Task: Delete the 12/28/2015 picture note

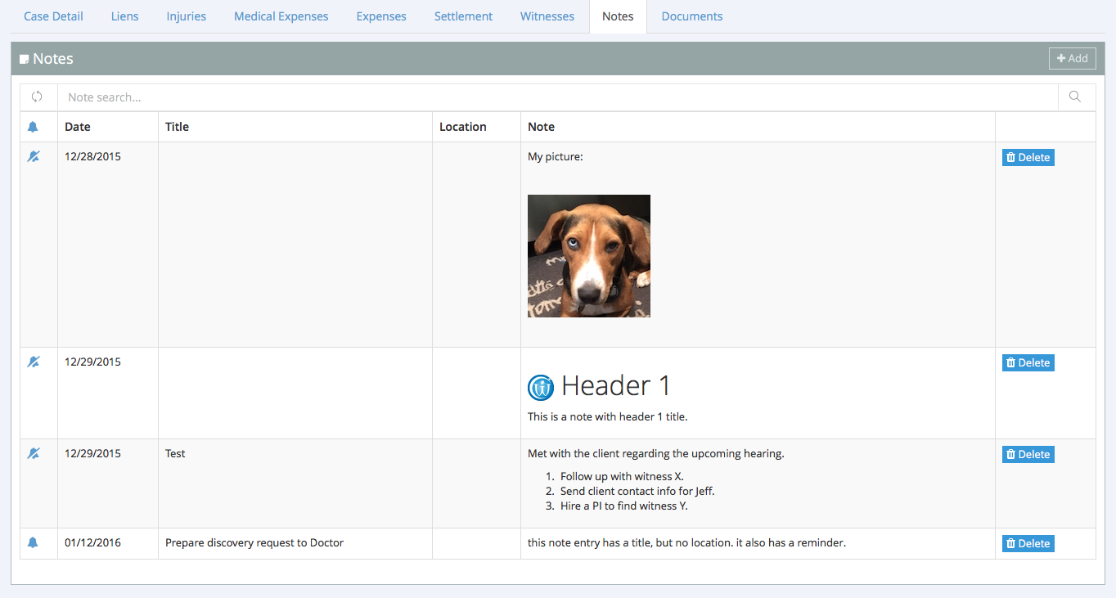Action: click(x=1028, y=157)
